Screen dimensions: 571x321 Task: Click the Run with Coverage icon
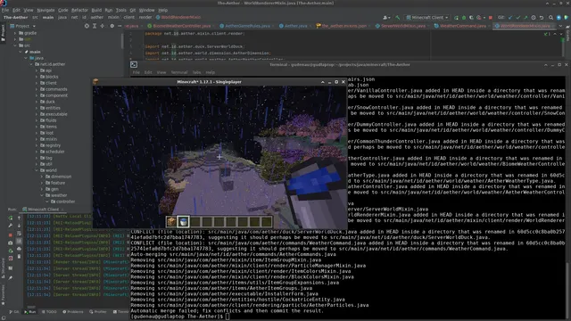tap(471, 18)
